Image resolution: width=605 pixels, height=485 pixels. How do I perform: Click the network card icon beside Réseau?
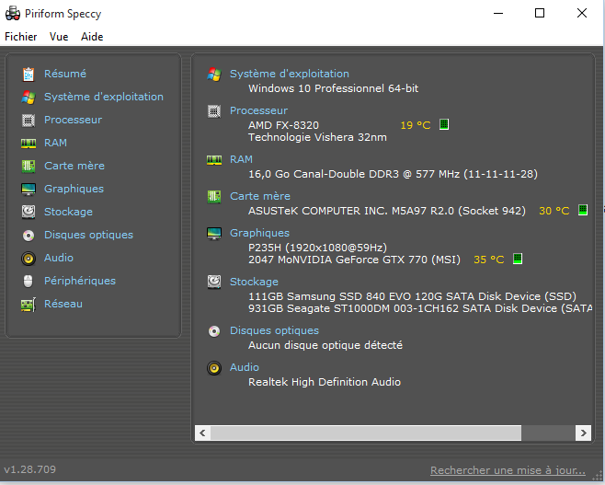(x=29, y=305)
